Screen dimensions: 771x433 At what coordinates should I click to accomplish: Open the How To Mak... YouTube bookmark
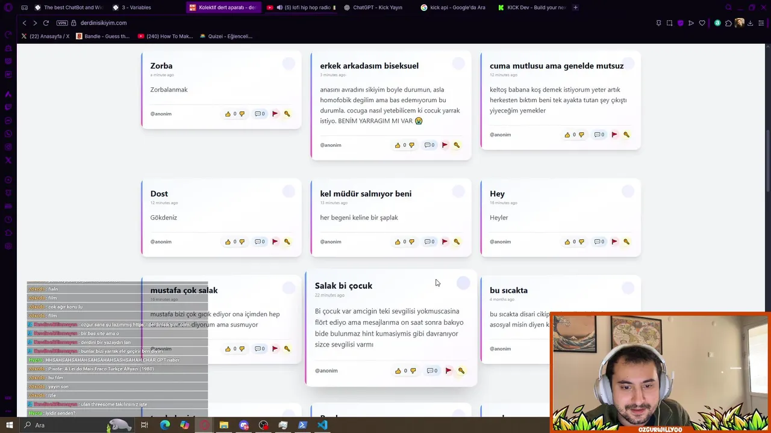(x=165, y=36)
